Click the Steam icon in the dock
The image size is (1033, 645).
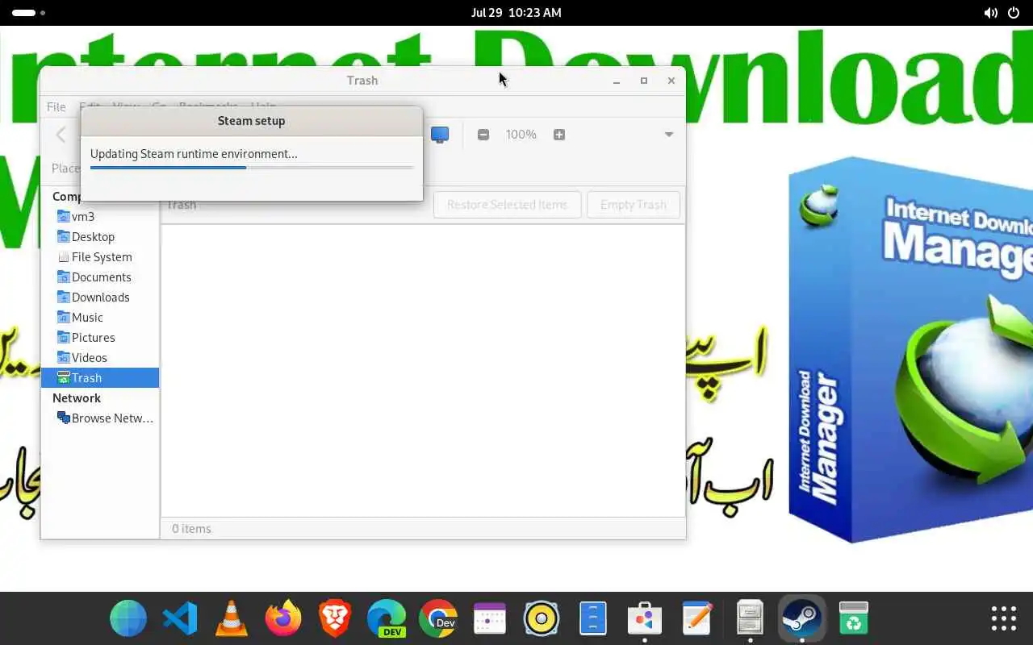coord(801,619)
